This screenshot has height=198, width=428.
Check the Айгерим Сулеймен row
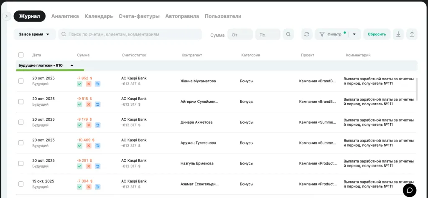coord(21,102)
